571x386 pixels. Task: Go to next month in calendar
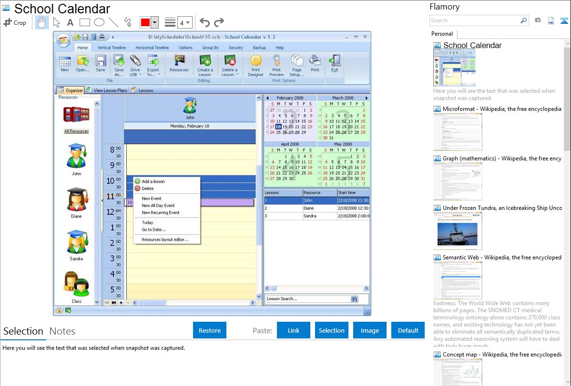367,98
